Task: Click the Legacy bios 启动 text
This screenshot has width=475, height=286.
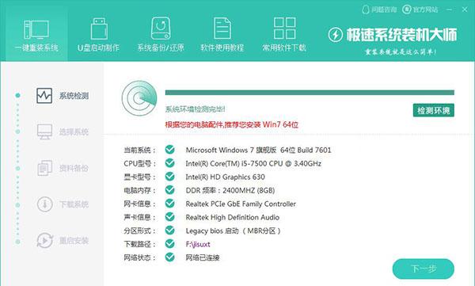Action: click(212, 231)
